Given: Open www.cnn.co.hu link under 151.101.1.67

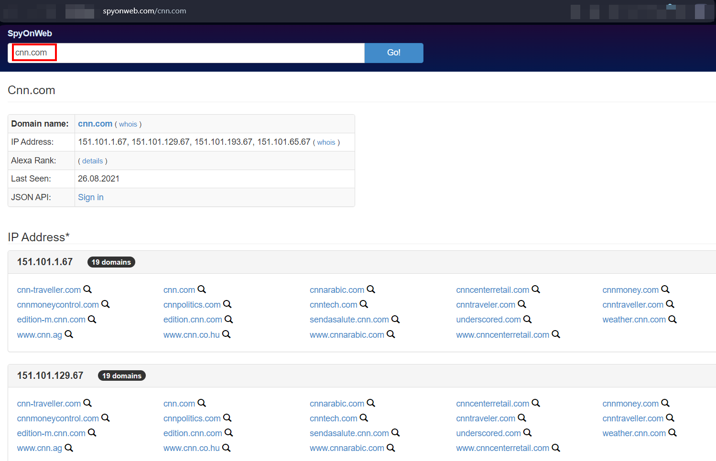Looking at the screenshot, I should pos(192,335).
